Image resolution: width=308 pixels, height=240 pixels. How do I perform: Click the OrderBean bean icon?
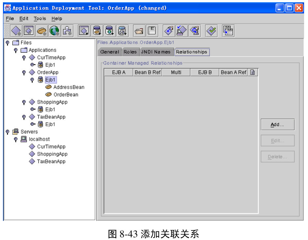48,94
